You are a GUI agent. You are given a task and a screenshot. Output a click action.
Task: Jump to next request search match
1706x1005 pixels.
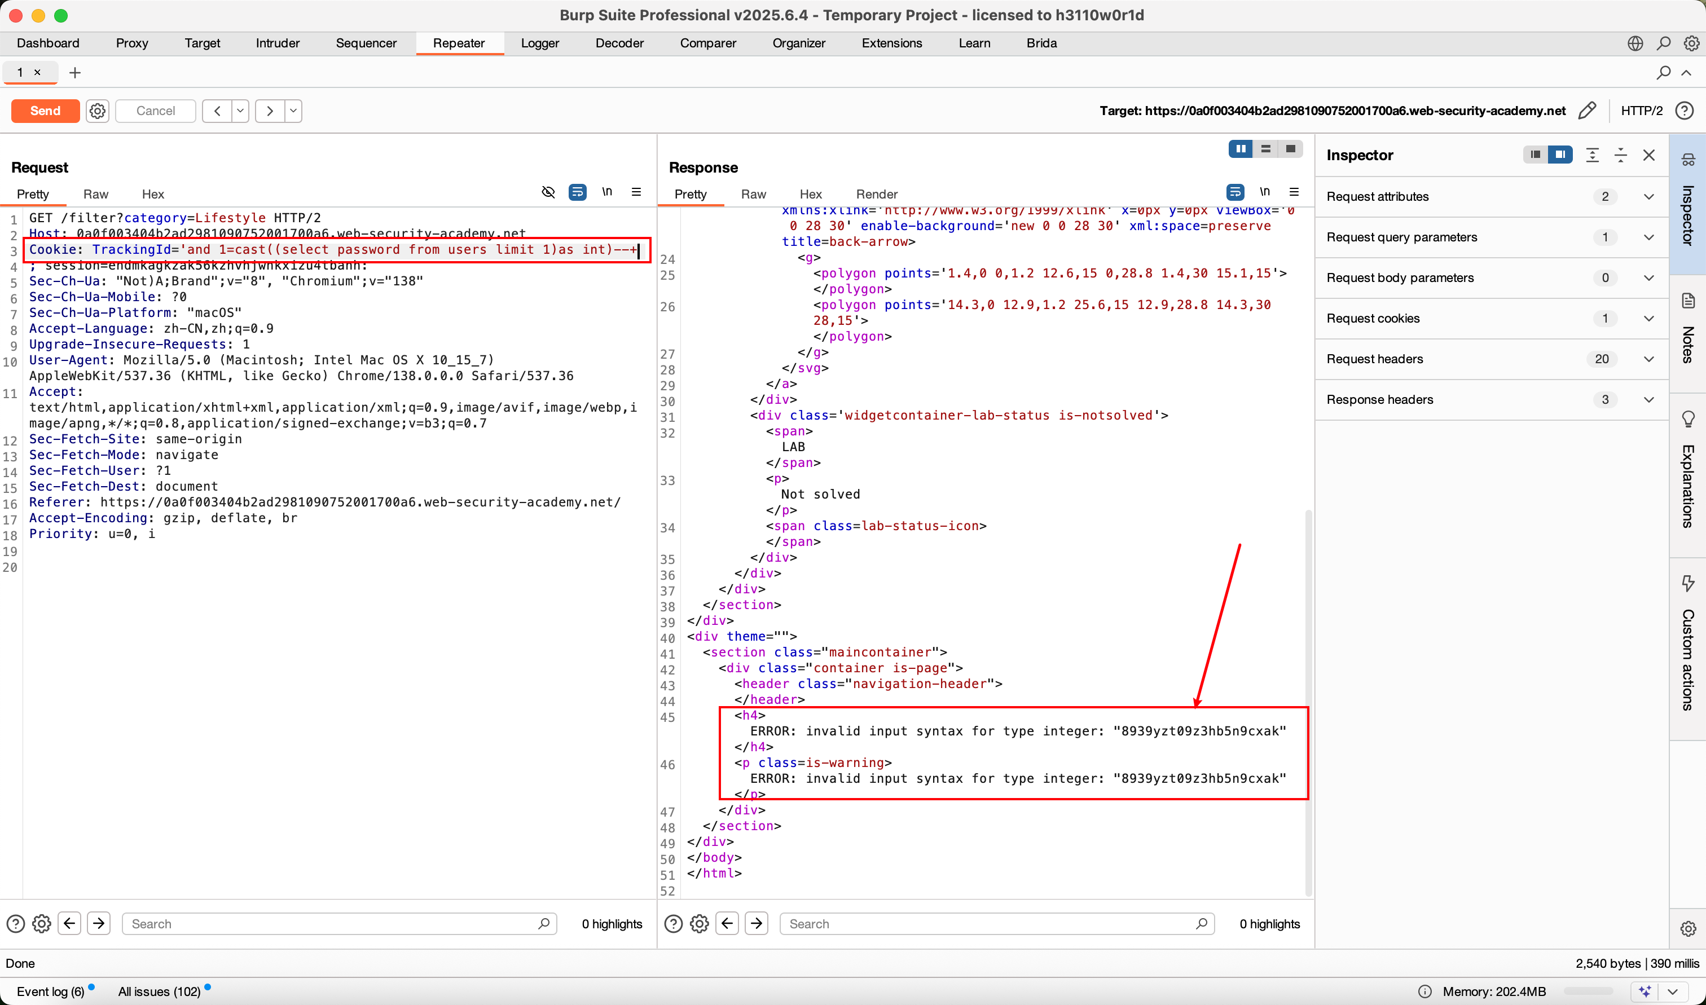click(x=99, y=923)
